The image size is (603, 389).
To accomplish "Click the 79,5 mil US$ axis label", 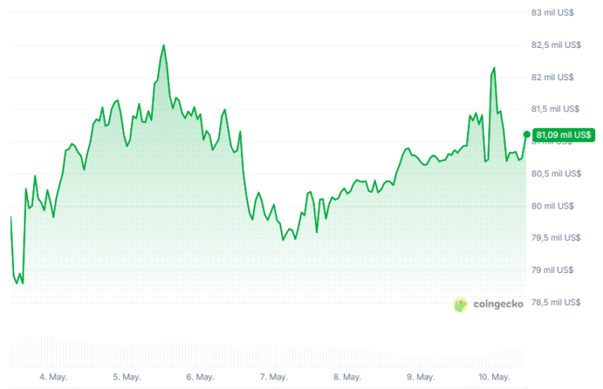I will pyautogui.click(x=556, y=238).
